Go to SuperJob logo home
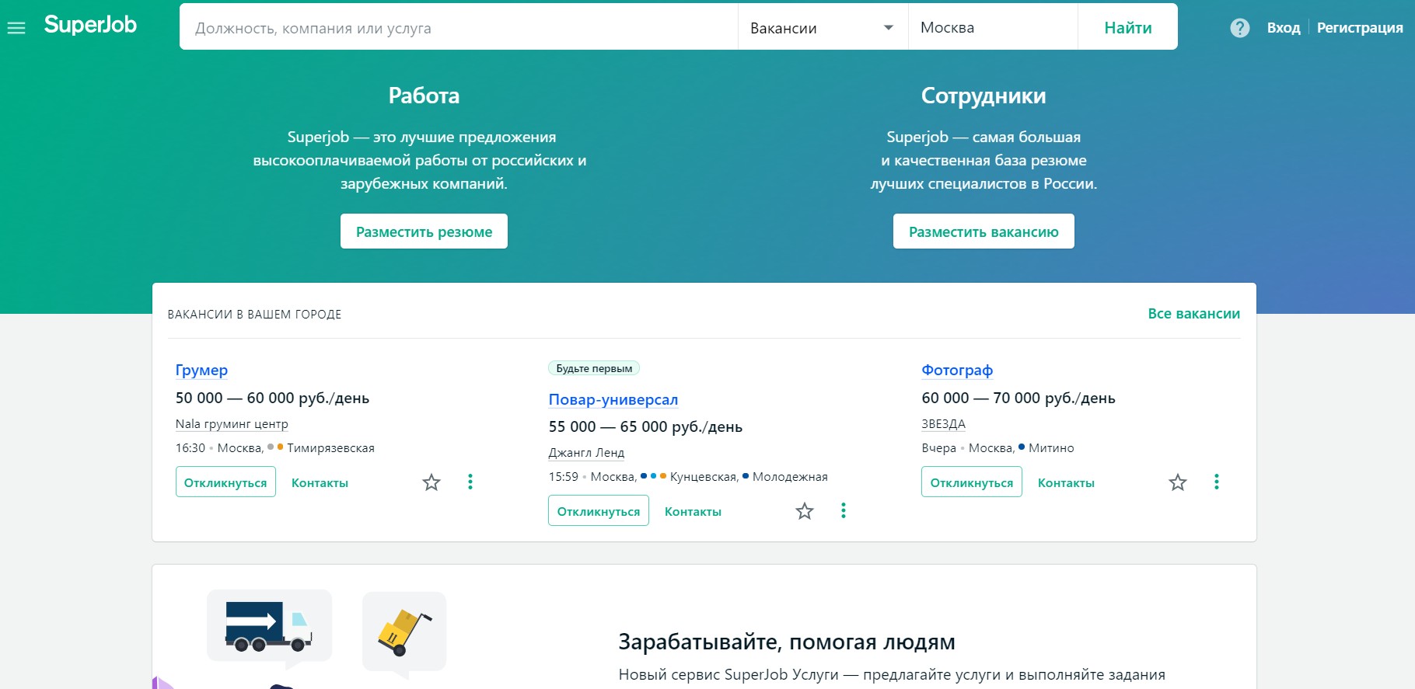1415x689 pixels. (90, 25)
